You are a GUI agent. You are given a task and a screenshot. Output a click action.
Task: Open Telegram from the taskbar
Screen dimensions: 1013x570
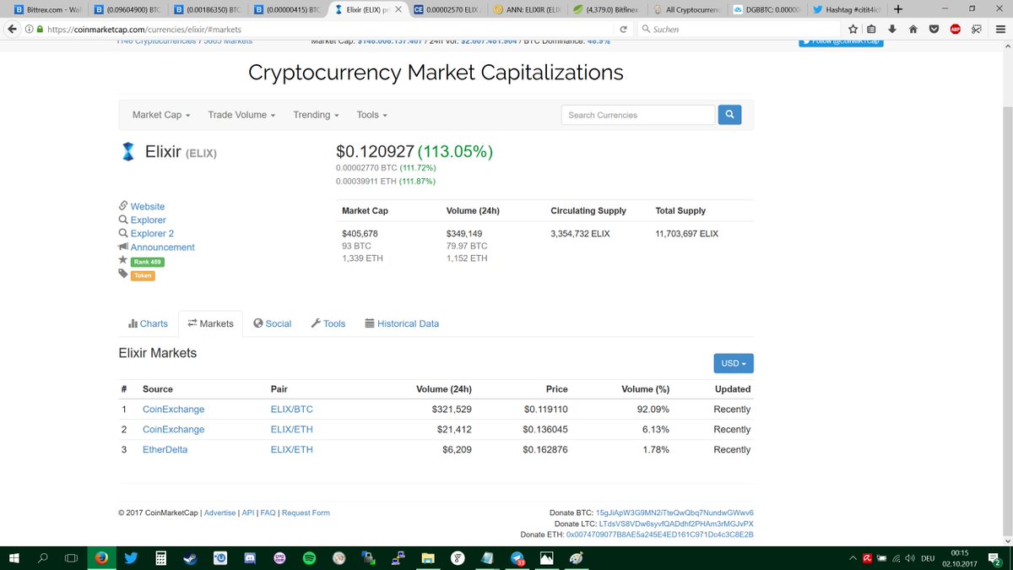click(x=517, y=558)
